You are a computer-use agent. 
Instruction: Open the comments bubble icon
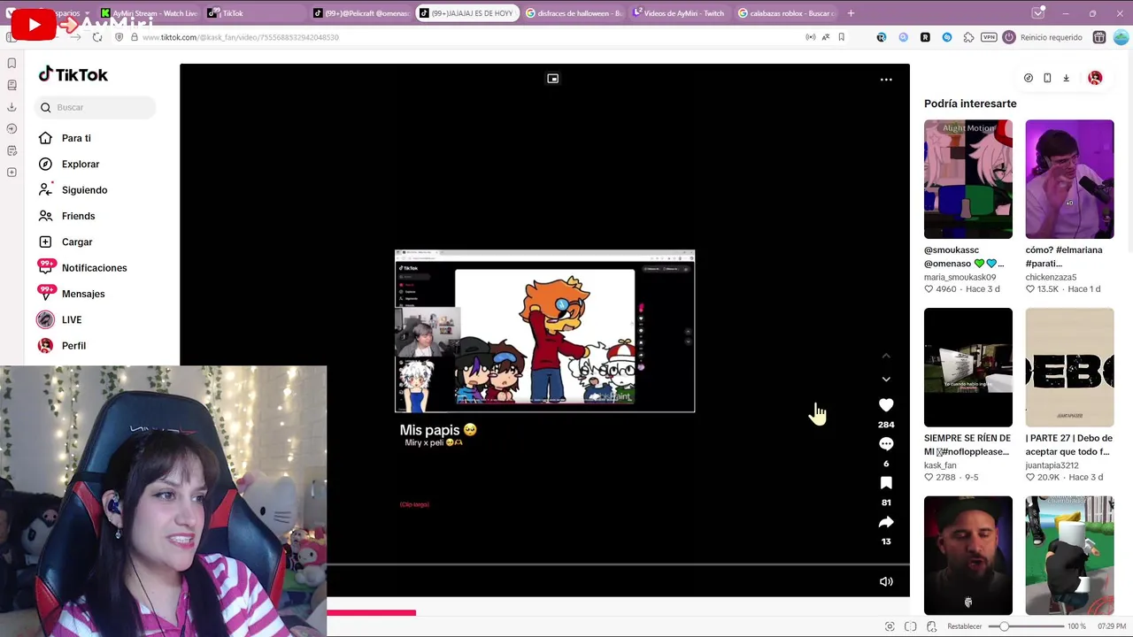coord(886,444)
